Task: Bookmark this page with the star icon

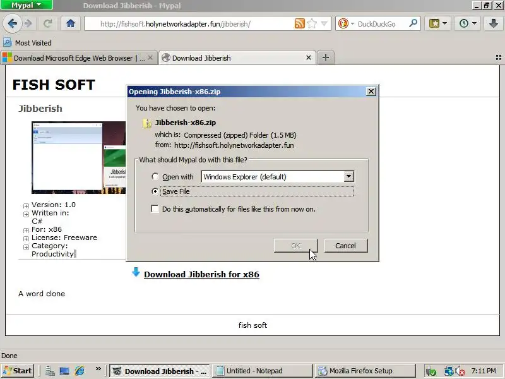Action: click(312, 23)
